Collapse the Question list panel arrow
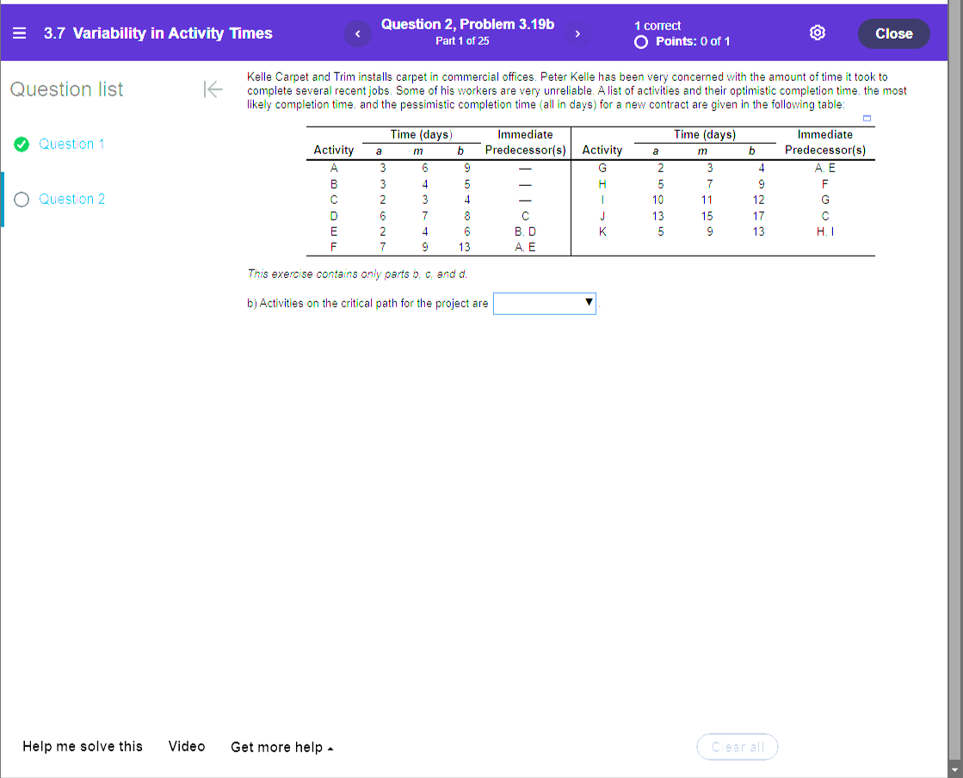The image size is (963, 778). click(x=213, y=90)
